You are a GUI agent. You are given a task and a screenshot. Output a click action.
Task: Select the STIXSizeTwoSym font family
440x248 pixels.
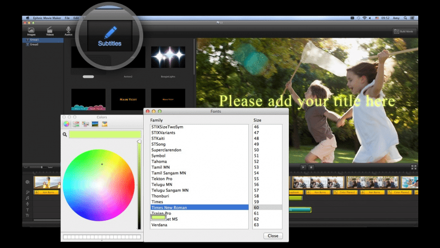tap(199, 127)
